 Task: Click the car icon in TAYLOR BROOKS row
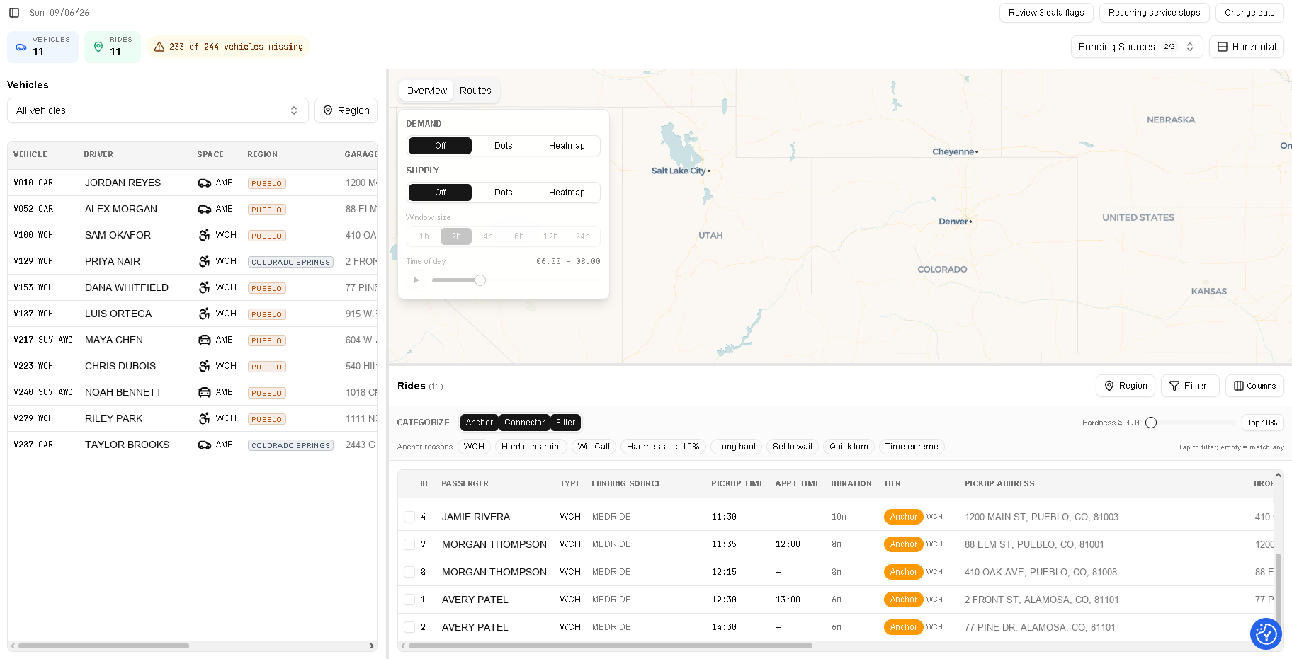point(205,445)
